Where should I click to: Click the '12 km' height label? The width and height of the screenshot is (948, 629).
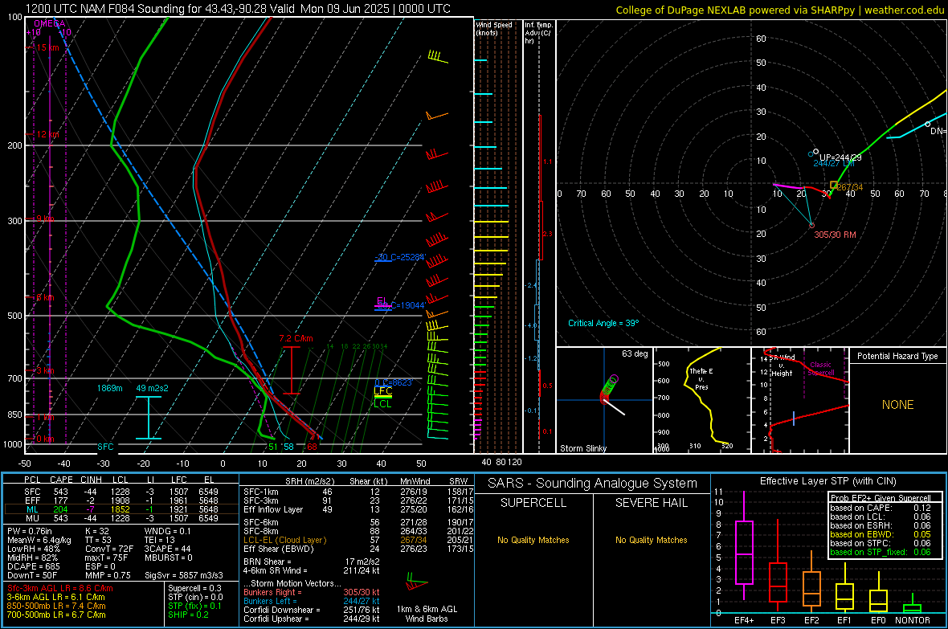click(47, 134)
